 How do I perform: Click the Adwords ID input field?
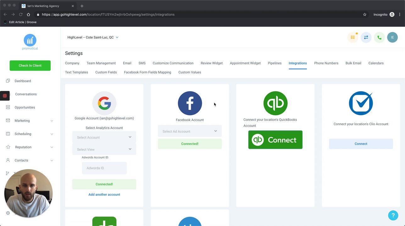(104, 168)
